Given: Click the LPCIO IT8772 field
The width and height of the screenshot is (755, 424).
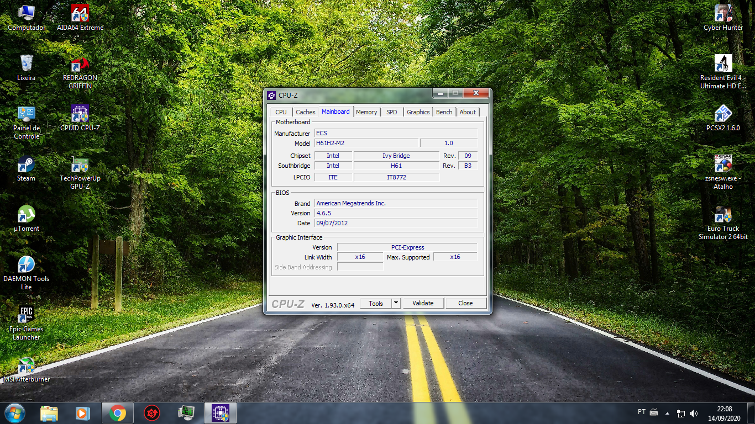Looking at the screenshot, I should pos(396,177).
